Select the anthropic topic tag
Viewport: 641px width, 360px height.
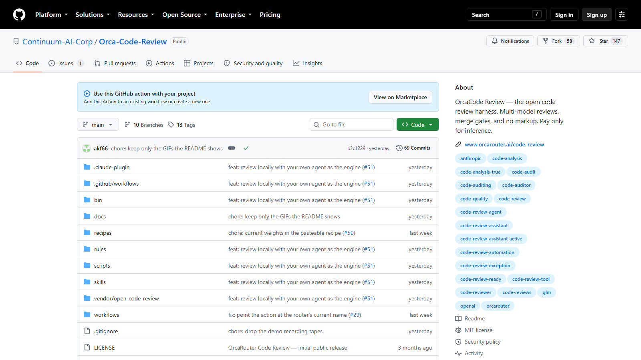click(x=471, y=159)
